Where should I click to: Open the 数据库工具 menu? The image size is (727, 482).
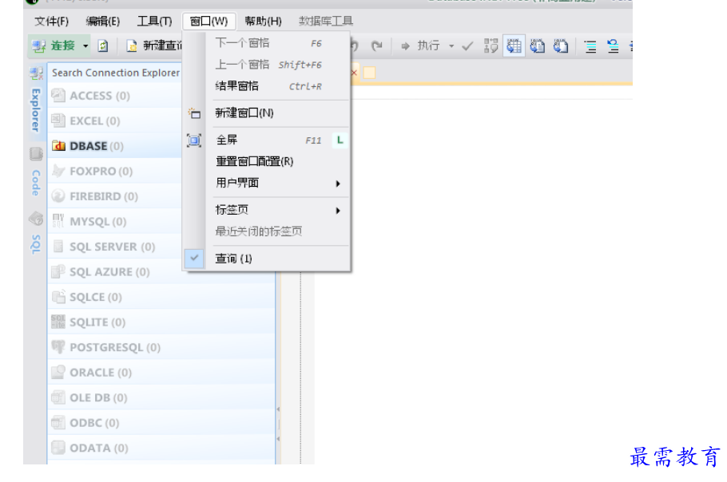point(325,22)
